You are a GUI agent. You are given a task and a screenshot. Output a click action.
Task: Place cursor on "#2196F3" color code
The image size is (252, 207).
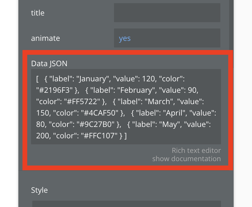(55, 90)
